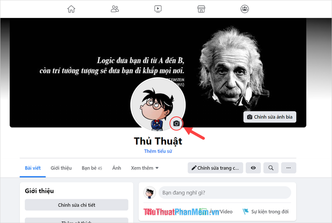This screenshot has height=223, width=332.
Task: Open the Giới thiệu tab
Action: [x=61, y=168]
